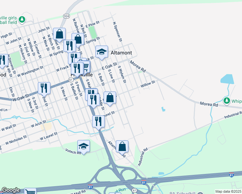Select the S Penn St label

coord(78,89)
